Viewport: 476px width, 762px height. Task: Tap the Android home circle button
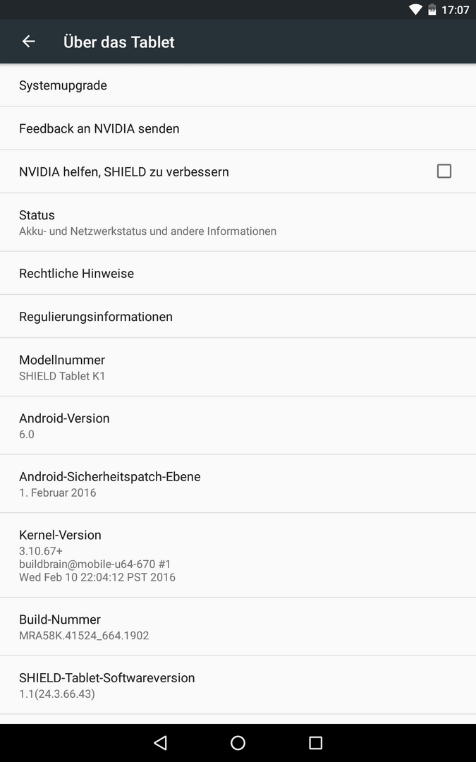point(238,742)
